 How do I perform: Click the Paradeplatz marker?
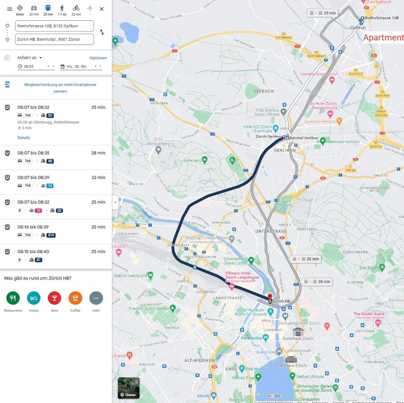pyautogui.click(x=265, y=337)
